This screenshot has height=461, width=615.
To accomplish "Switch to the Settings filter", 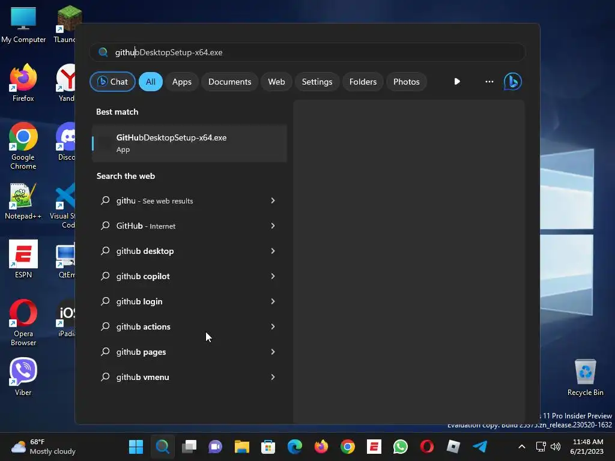I will coord(317,82).
